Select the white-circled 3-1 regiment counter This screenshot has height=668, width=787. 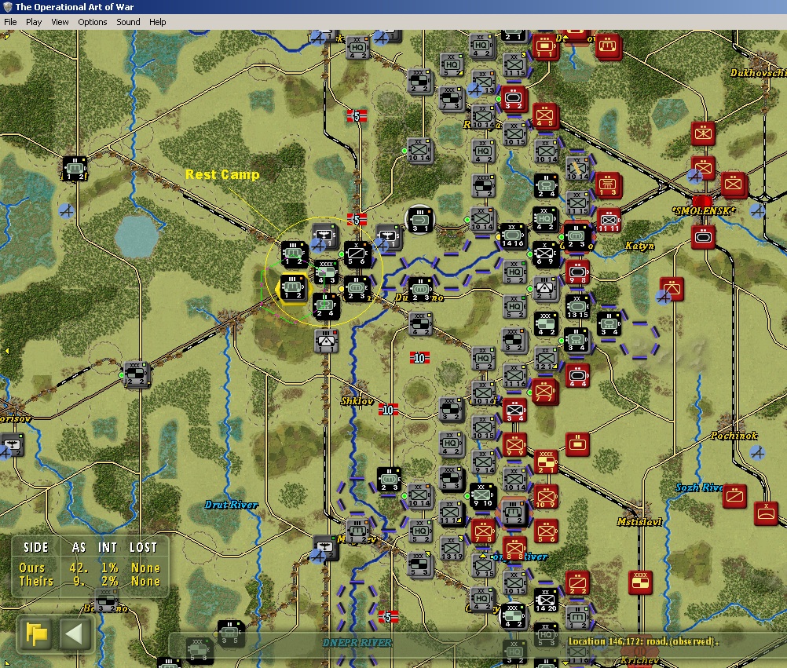[x=419, y=220]
